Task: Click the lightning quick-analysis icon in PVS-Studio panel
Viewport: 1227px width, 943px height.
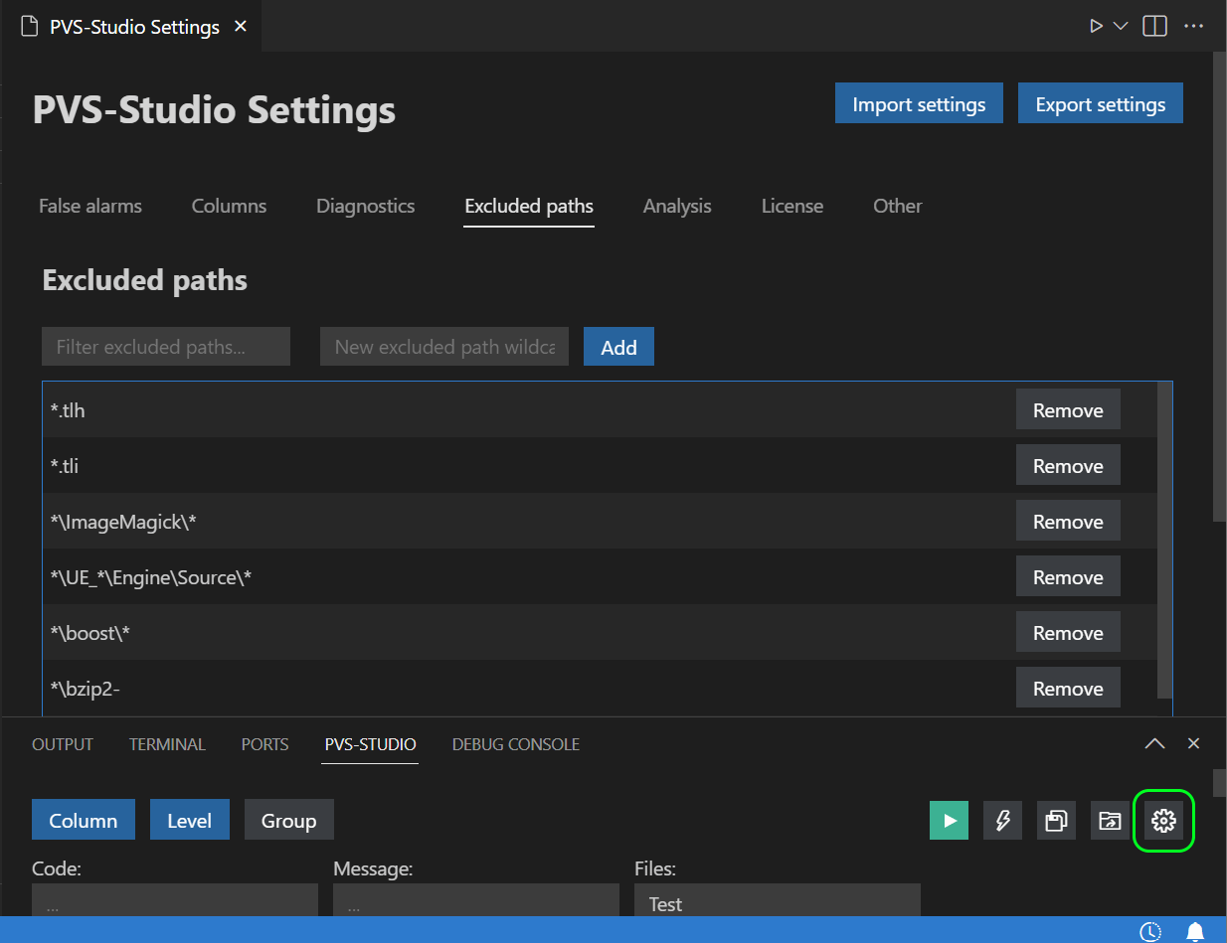Action: (1002, 820)
